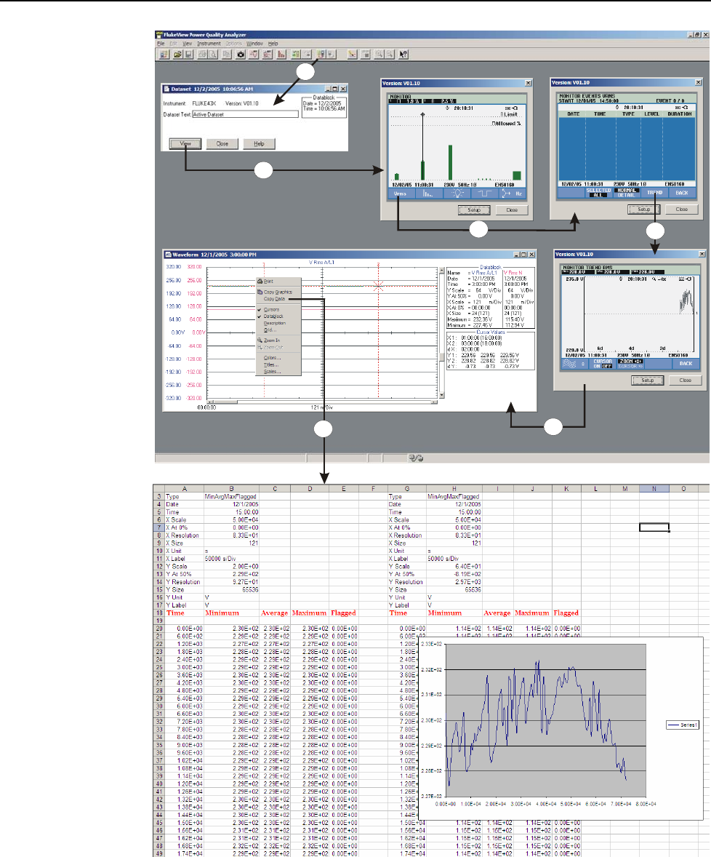Viewport: 711px width, 857px height.
Task: Click the BACK softkey in Events window
Action: pyautogui.click(x=681, y=192)
